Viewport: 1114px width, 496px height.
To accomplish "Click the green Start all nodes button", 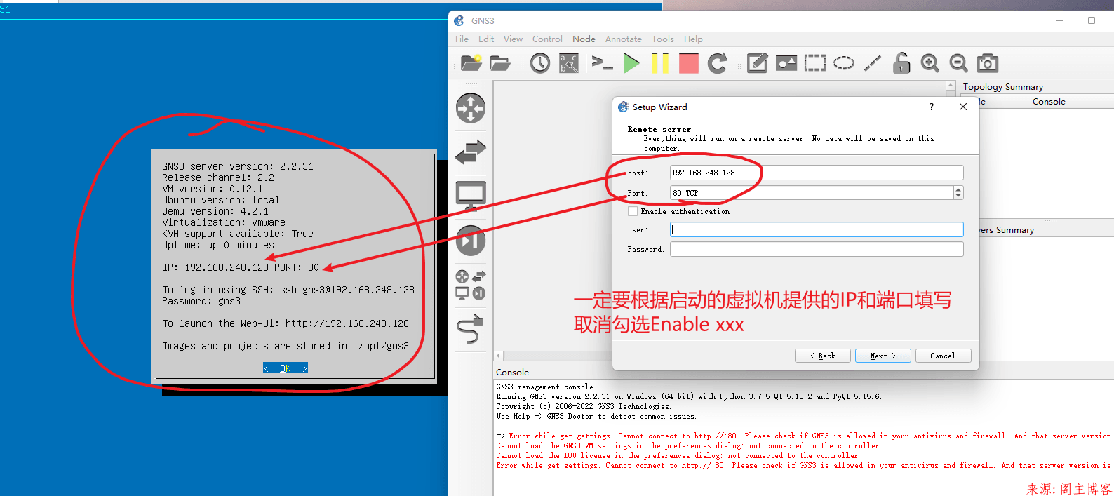I will pos(631,63).
